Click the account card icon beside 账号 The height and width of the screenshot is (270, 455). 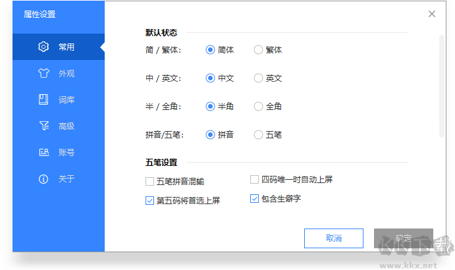(x=44, y=152)
